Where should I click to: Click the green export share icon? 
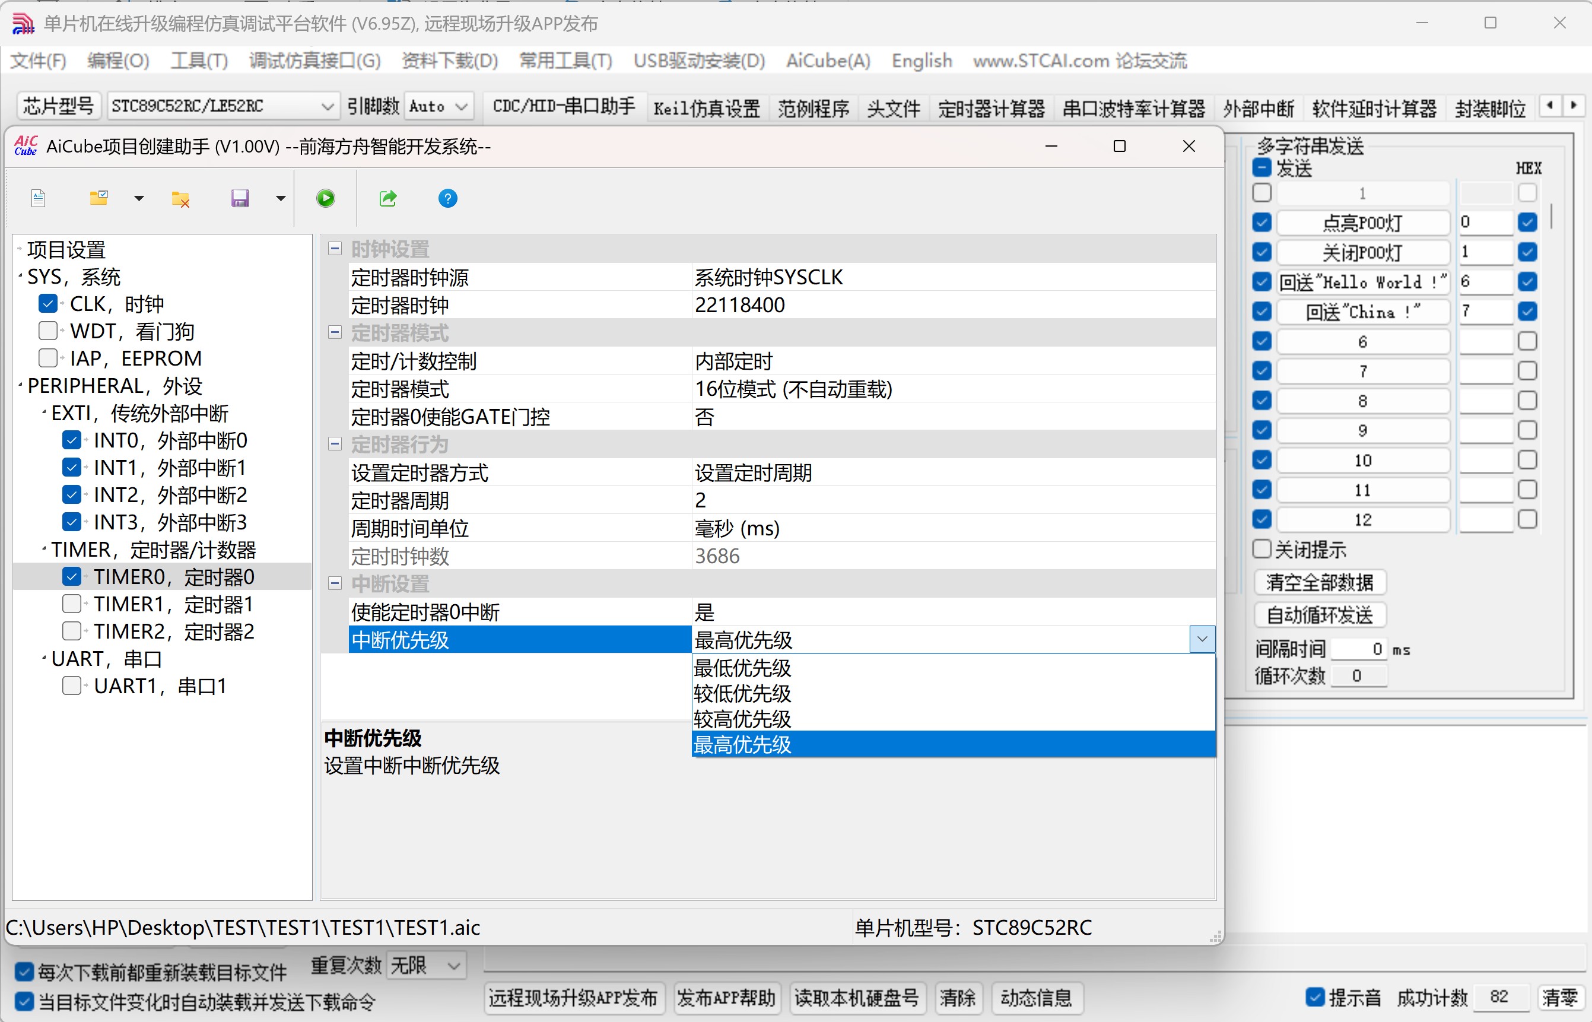(388, 198)
